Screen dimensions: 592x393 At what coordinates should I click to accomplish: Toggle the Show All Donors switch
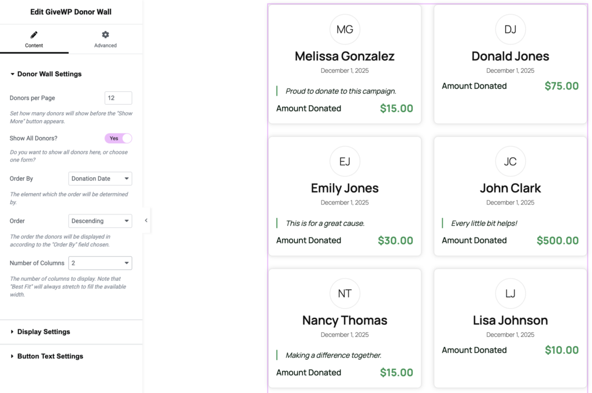coord(119,139)
